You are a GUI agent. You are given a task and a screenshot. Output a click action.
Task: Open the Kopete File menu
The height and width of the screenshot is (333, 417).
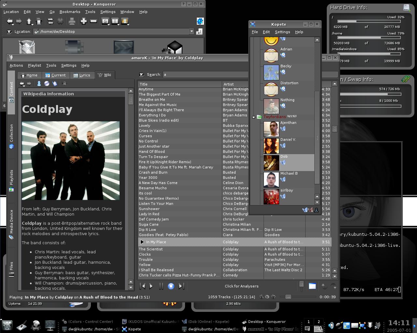click(255, 32)
